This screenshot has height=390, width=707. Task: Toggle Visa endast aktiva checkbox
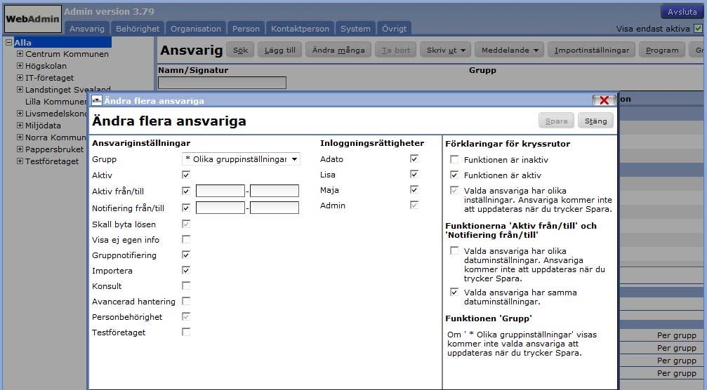pos(698,28)
